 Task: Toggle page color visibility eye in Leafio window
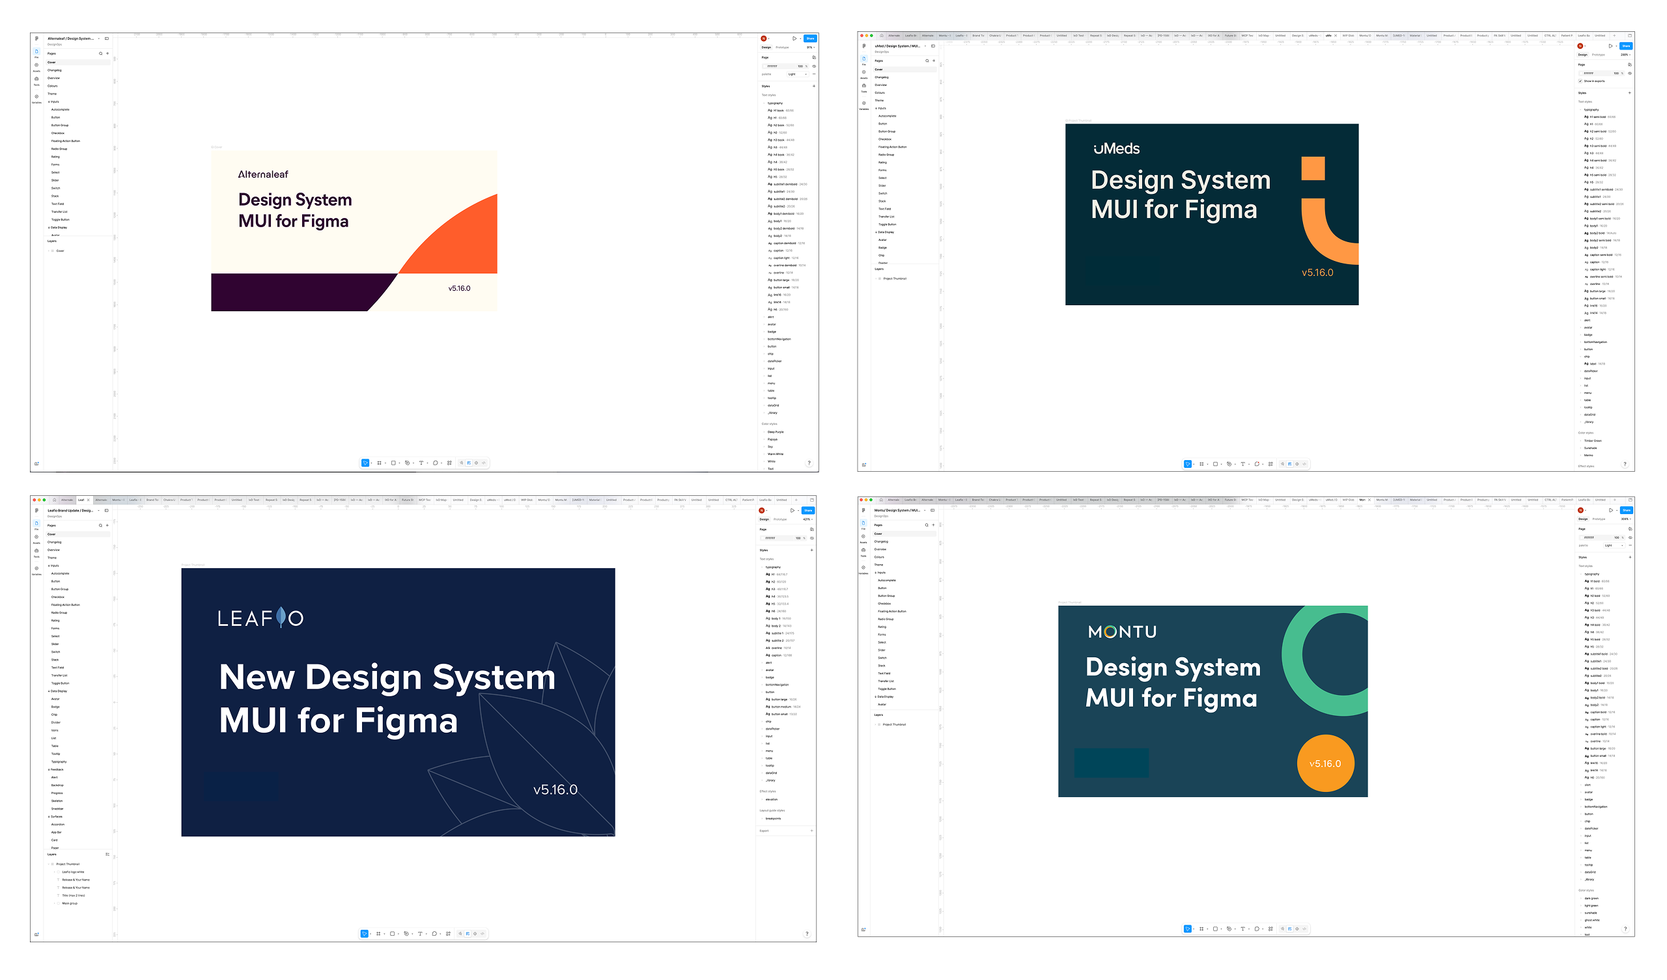811,538
